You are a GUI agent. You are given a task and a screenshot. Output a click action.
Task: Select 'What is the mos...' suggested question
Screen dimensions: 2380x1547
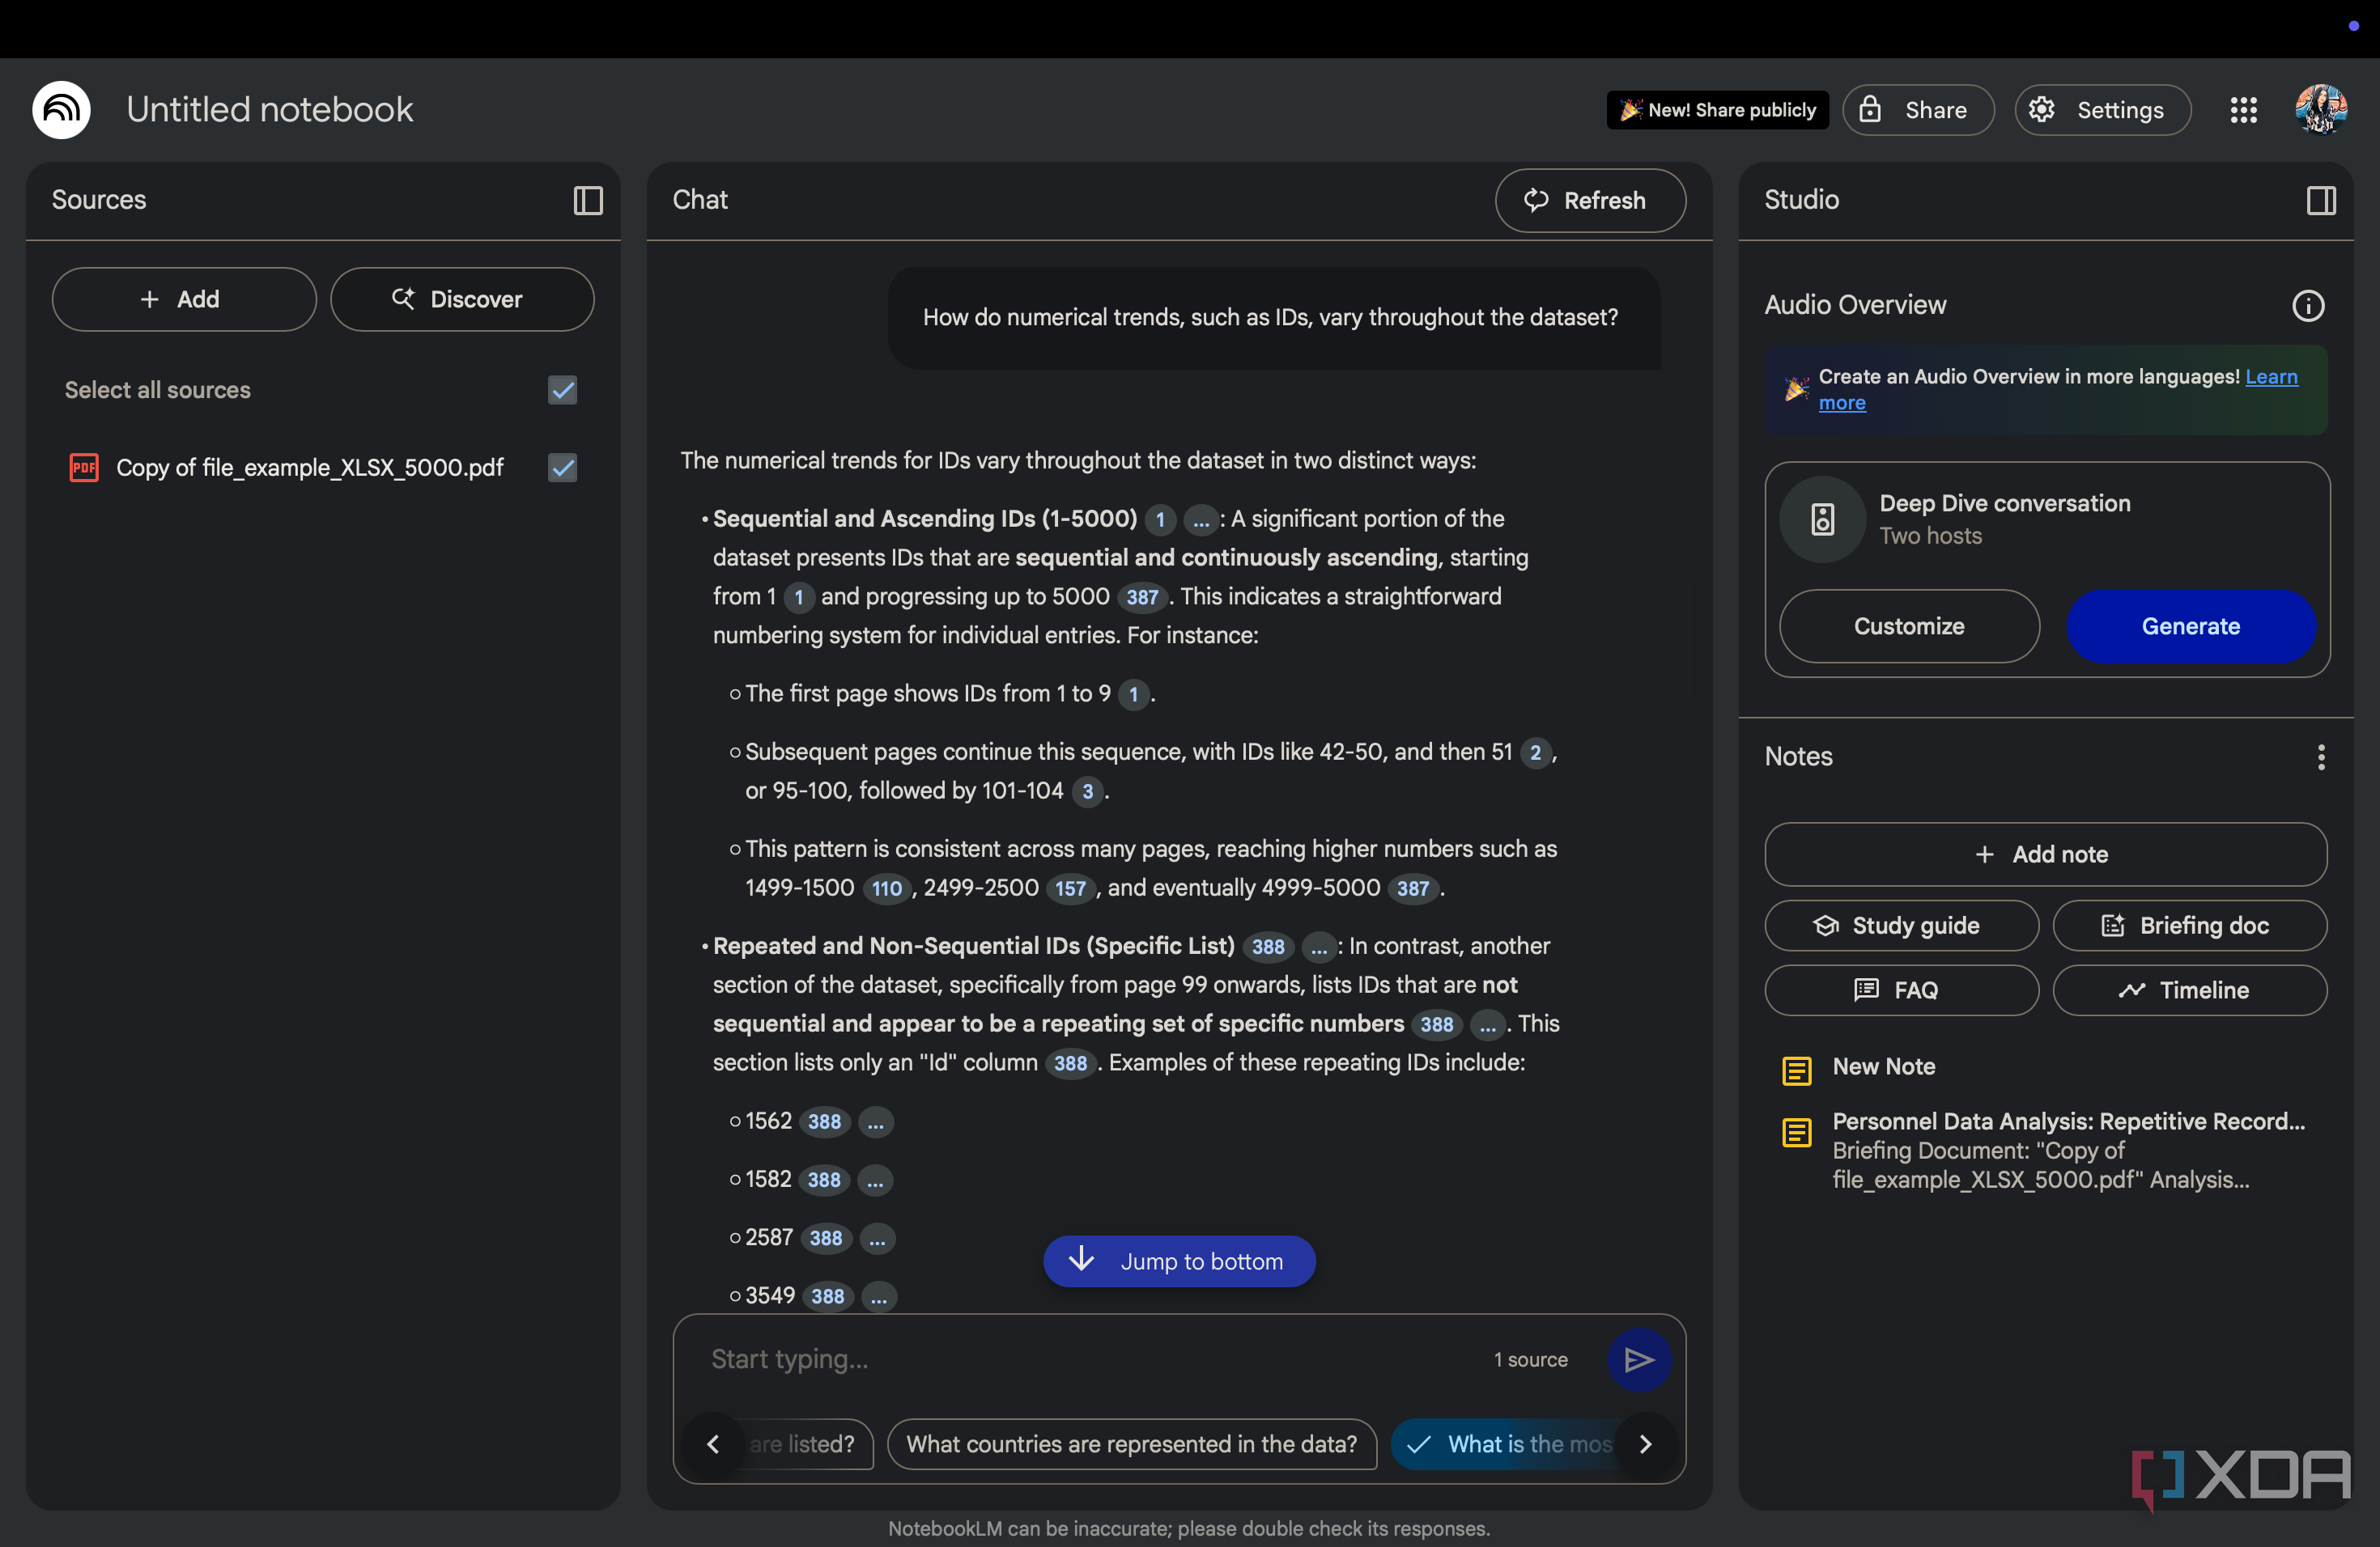coord(1510,1444)
